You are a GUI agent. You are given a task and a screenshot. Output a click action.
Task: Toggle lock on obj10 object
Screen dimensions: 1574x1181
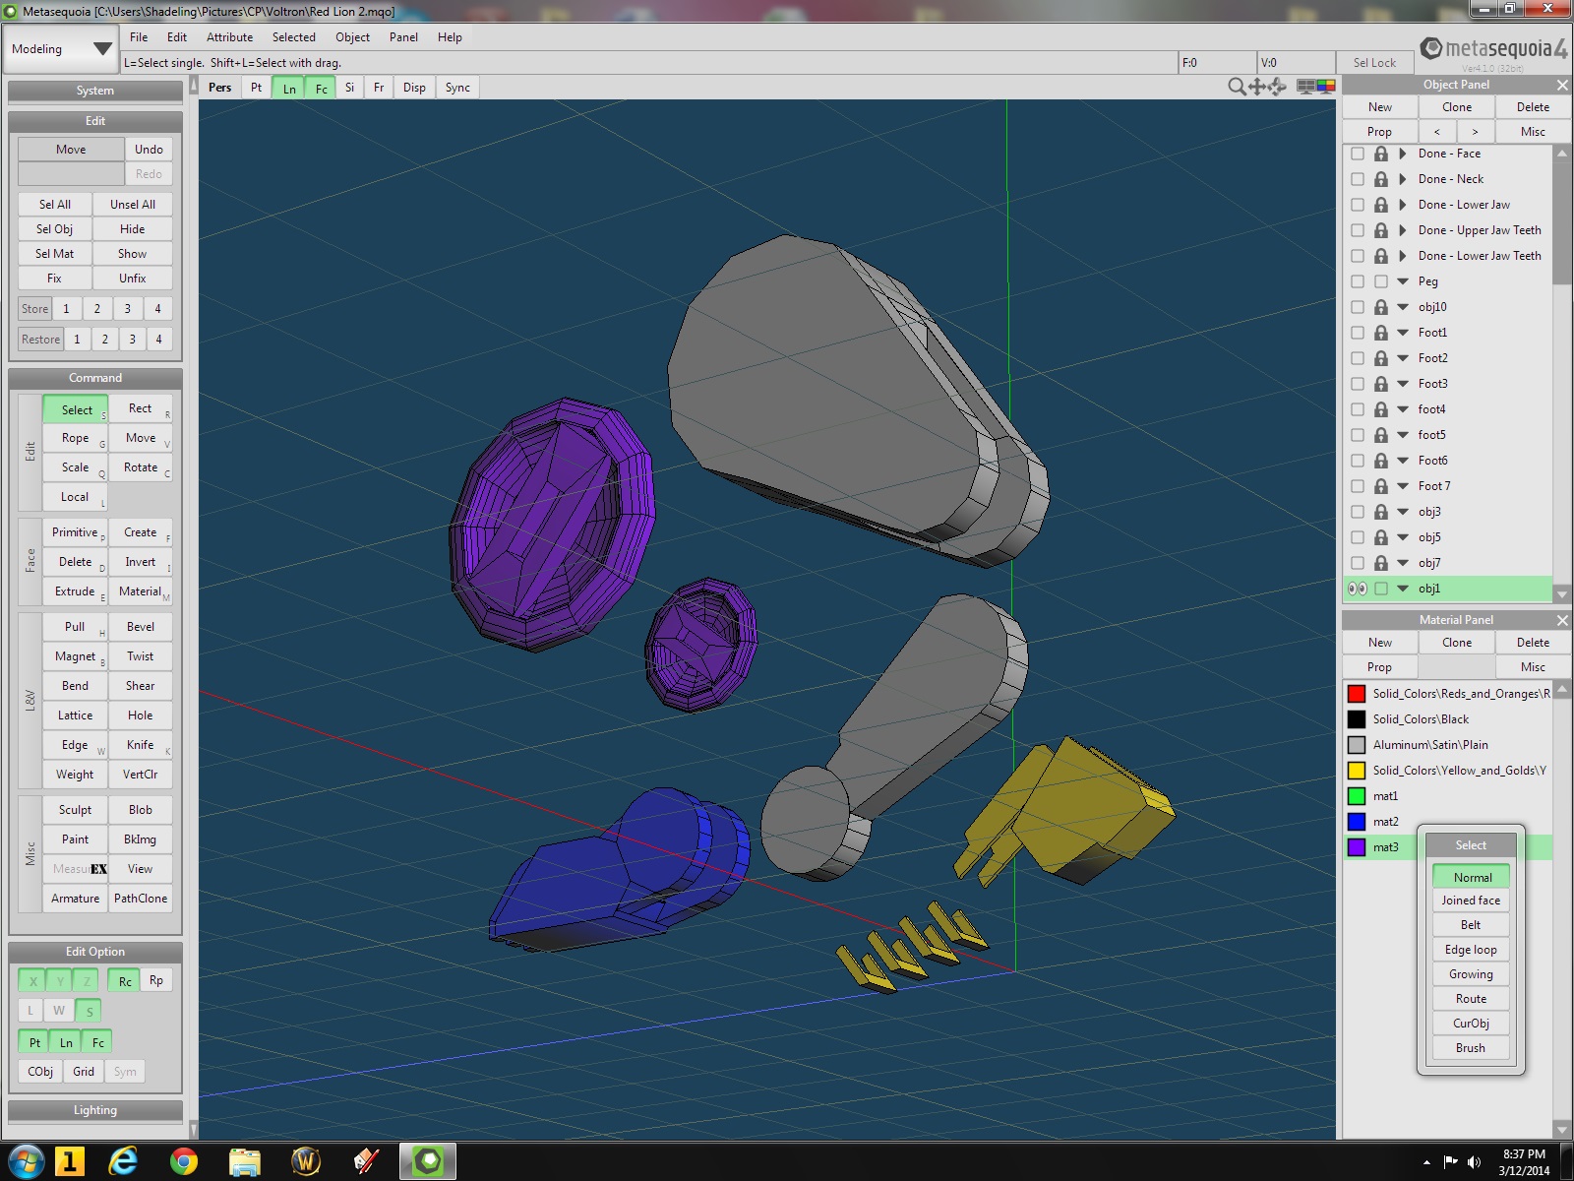click(x=1381, y=307)
